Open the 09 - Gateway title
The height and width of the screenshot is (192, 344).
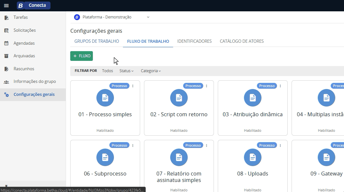coord(327,174)
